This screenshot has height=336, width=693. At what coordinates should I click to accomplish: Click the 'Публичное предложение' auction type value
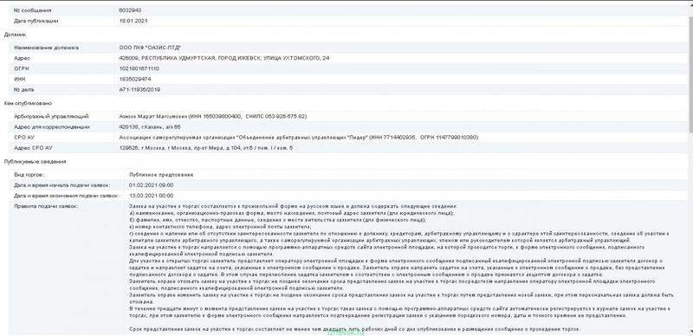tap(161, 175)
